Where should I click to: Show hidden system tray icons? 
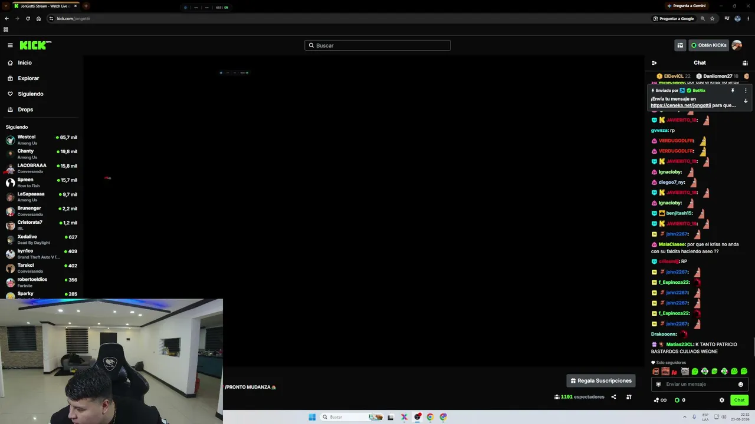(x=685, y=417)
